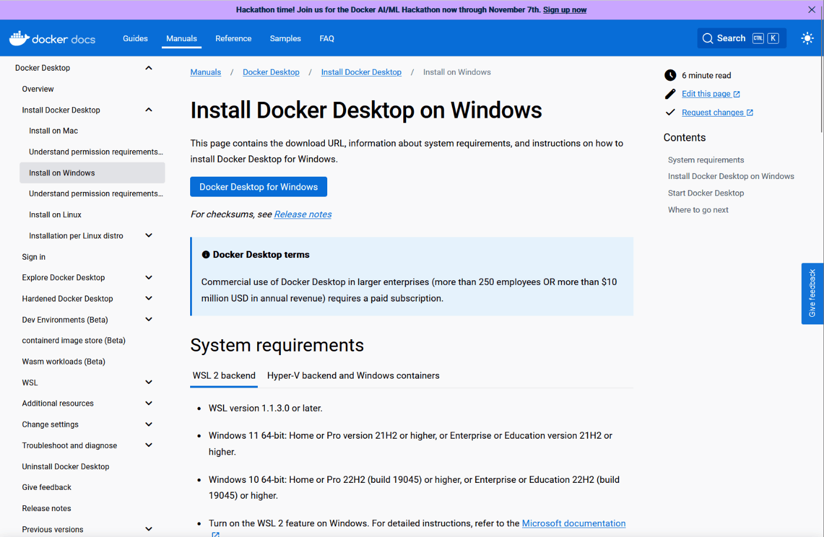Click the pencil icon next to Edit this page
Viewport: 824px width, 537px height.
(670, 94)
